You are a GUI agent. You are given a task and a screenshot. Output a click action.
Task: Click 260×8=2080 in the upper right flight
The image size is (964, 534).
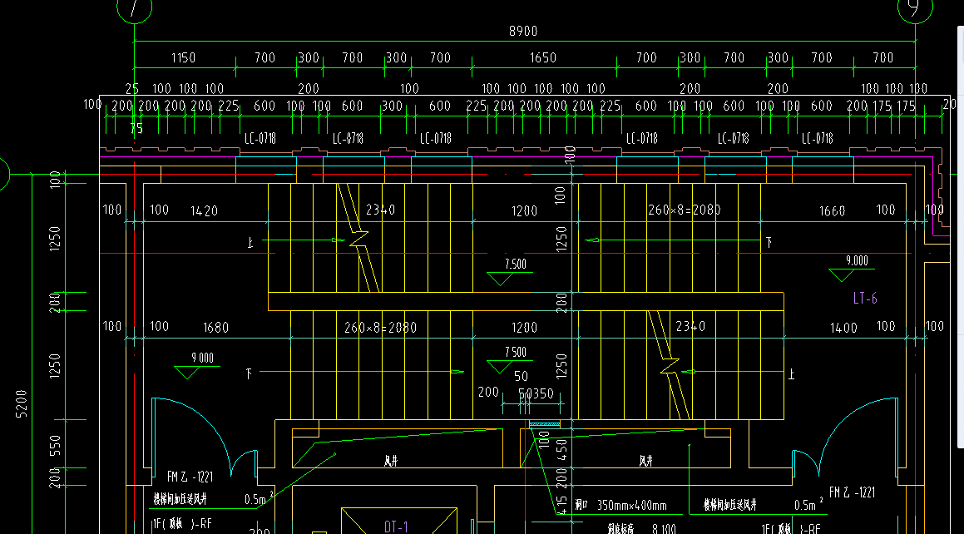click(x=685, y=210)
